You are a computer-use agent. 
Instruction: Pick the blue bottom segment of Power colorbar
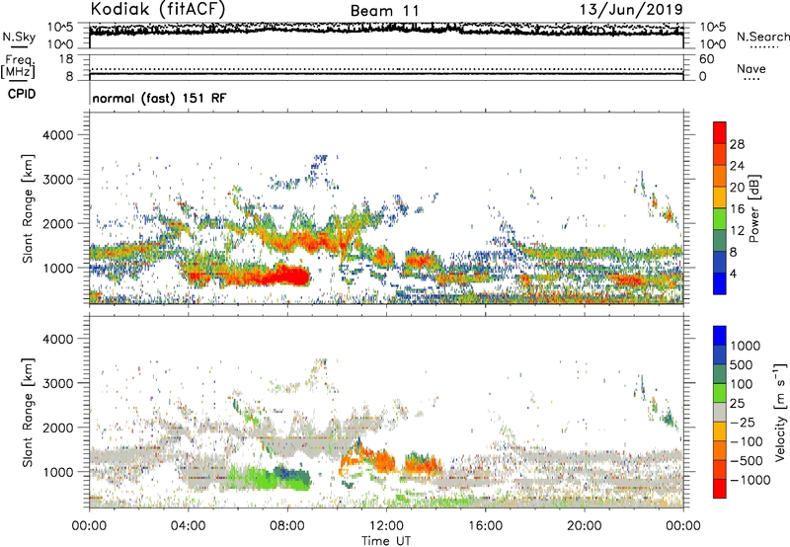coord(720,283)
